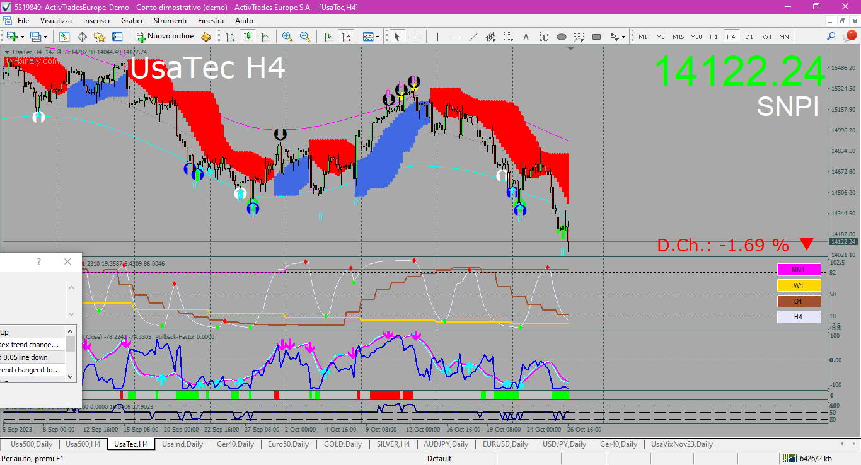Select the rectangle drawing tool
Image resolution: width=861 pixels, height=465 pixels.
[596, 37]
